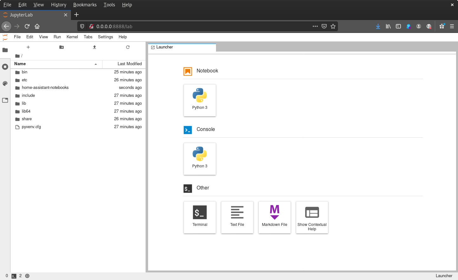The width and height of the screenshot is (458, 280).
Task: Click the Upload Files icon
Action: tap(95, 47)
